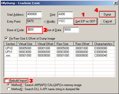This screenshot has height=94, width=119.
Task: Click the Cancel button
Action: [107, 21]
